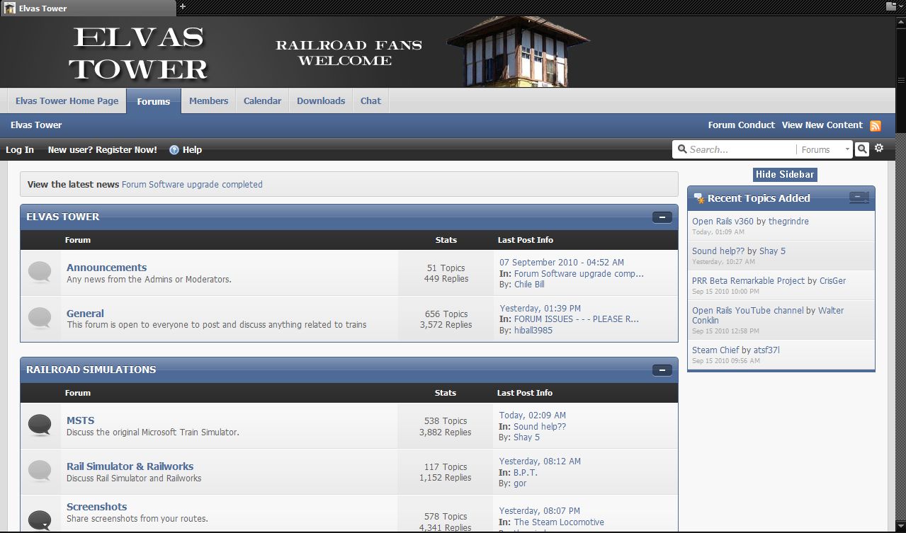This screenshot has height=533, width=906.
Task: Open Rail Simulator & Railworks forum
Action: coord(130,466)
